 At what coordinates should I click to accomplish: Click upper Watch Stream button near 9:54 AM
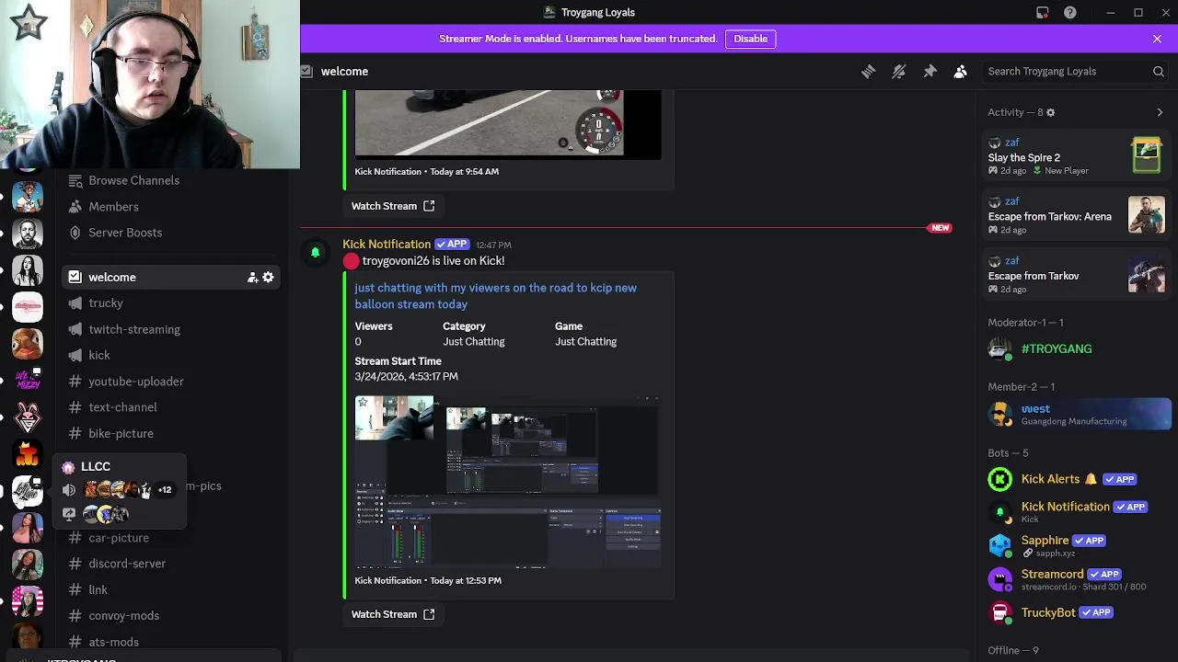tap(392, 206)
